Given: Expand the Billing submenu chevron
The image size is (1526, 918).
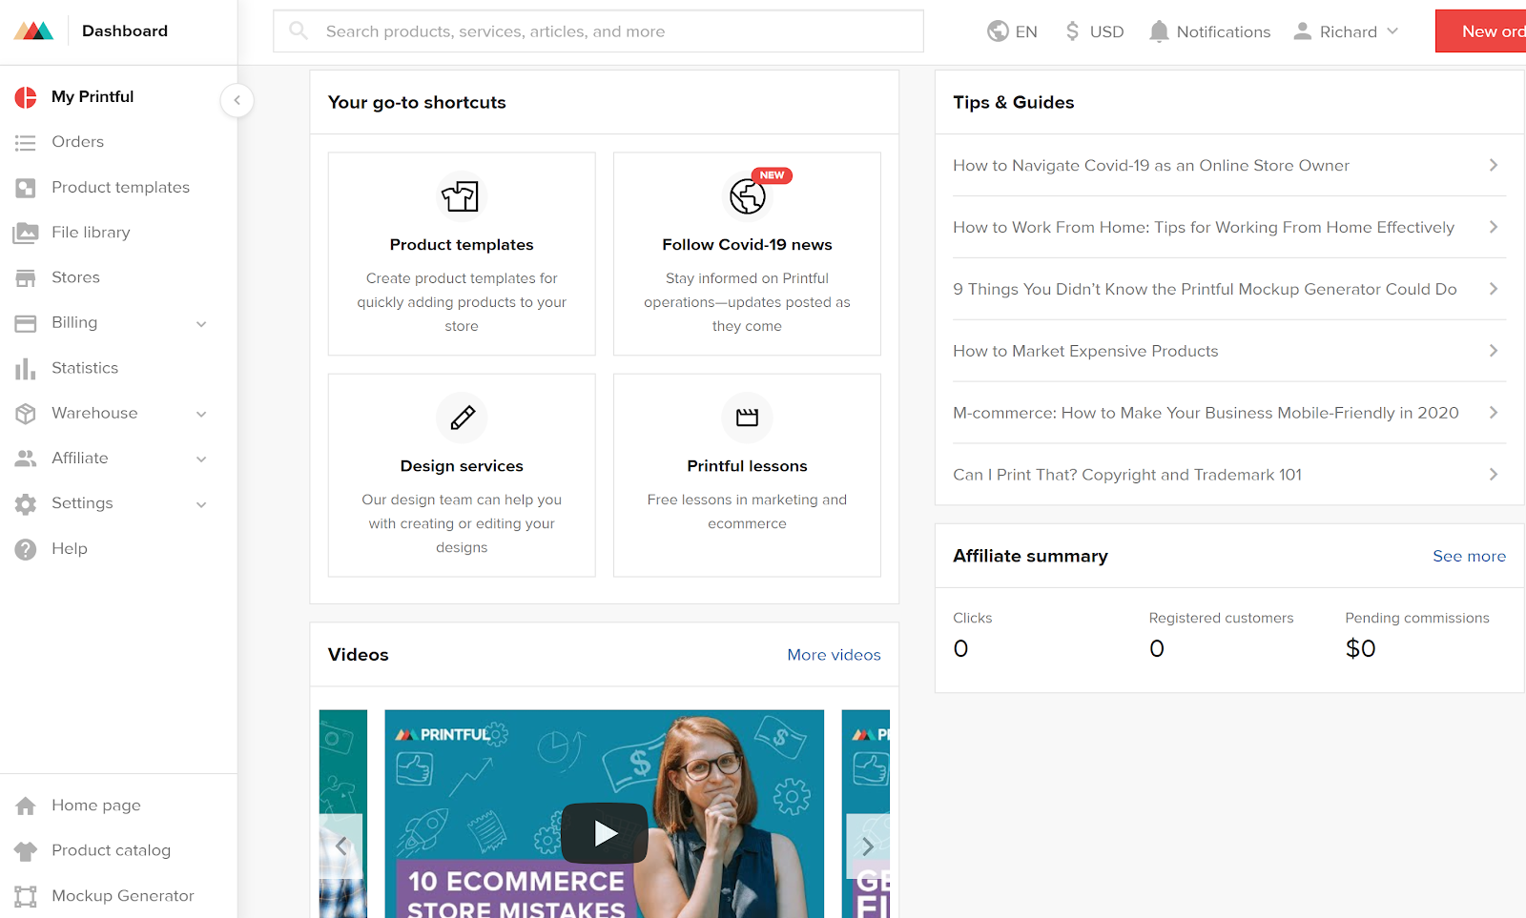Looking at the screenshot, I should coord(201,324).
